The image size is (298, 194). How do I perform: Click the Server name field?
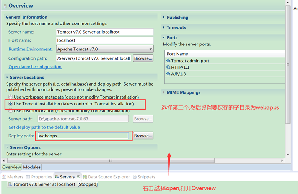pyautogui.click(x=105, y=32)
